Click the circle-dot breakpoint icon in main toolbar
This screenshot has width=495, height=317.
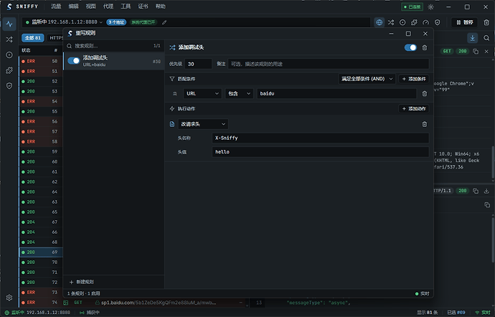point(402,22)
